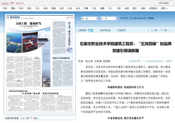Open the 时评 navigation item
175x123 pixels.
click(x=21, y=8)
